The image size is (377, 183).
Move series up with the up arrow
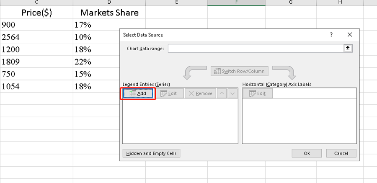(x=222, y=93)
